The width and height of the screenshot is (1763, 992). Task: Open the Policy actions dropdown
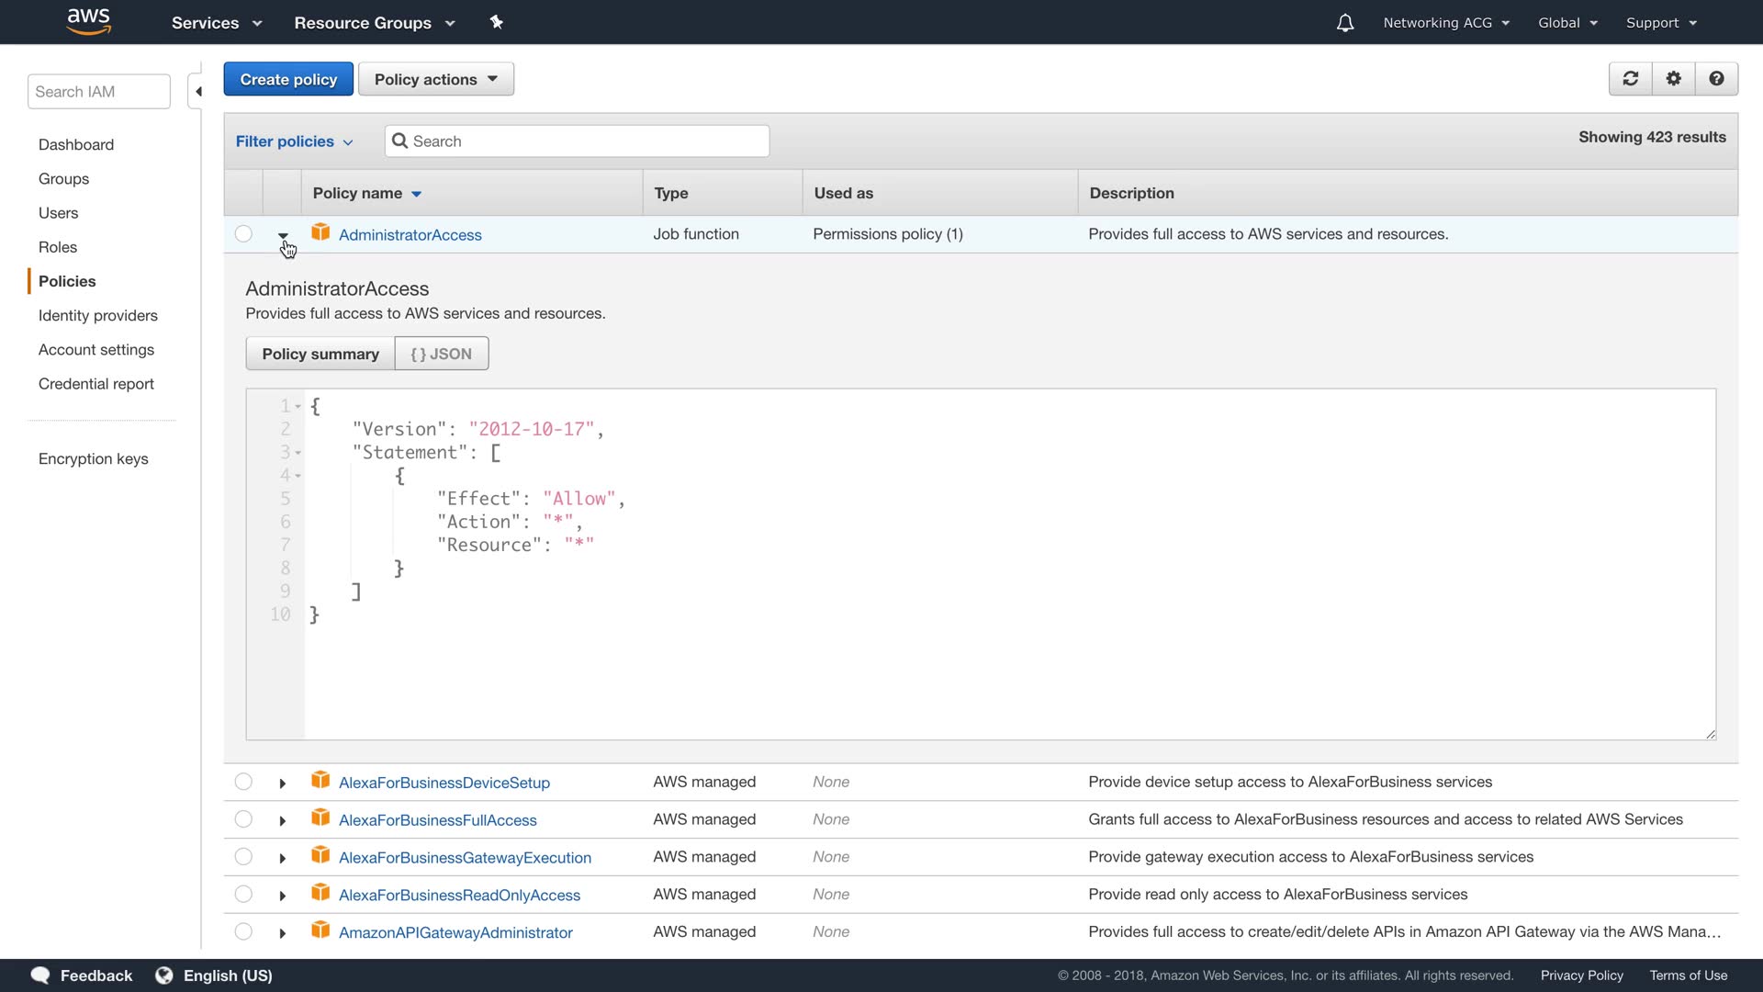435,79
